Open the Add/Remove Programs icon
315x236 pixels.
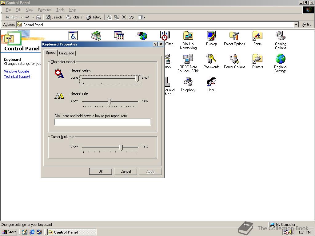coord(119,36)
